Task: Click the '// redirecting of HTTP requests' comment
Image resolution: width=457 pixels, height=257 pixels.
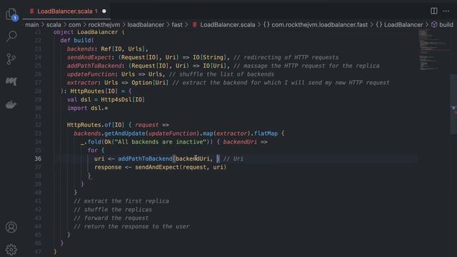Action: click(286, 57)
